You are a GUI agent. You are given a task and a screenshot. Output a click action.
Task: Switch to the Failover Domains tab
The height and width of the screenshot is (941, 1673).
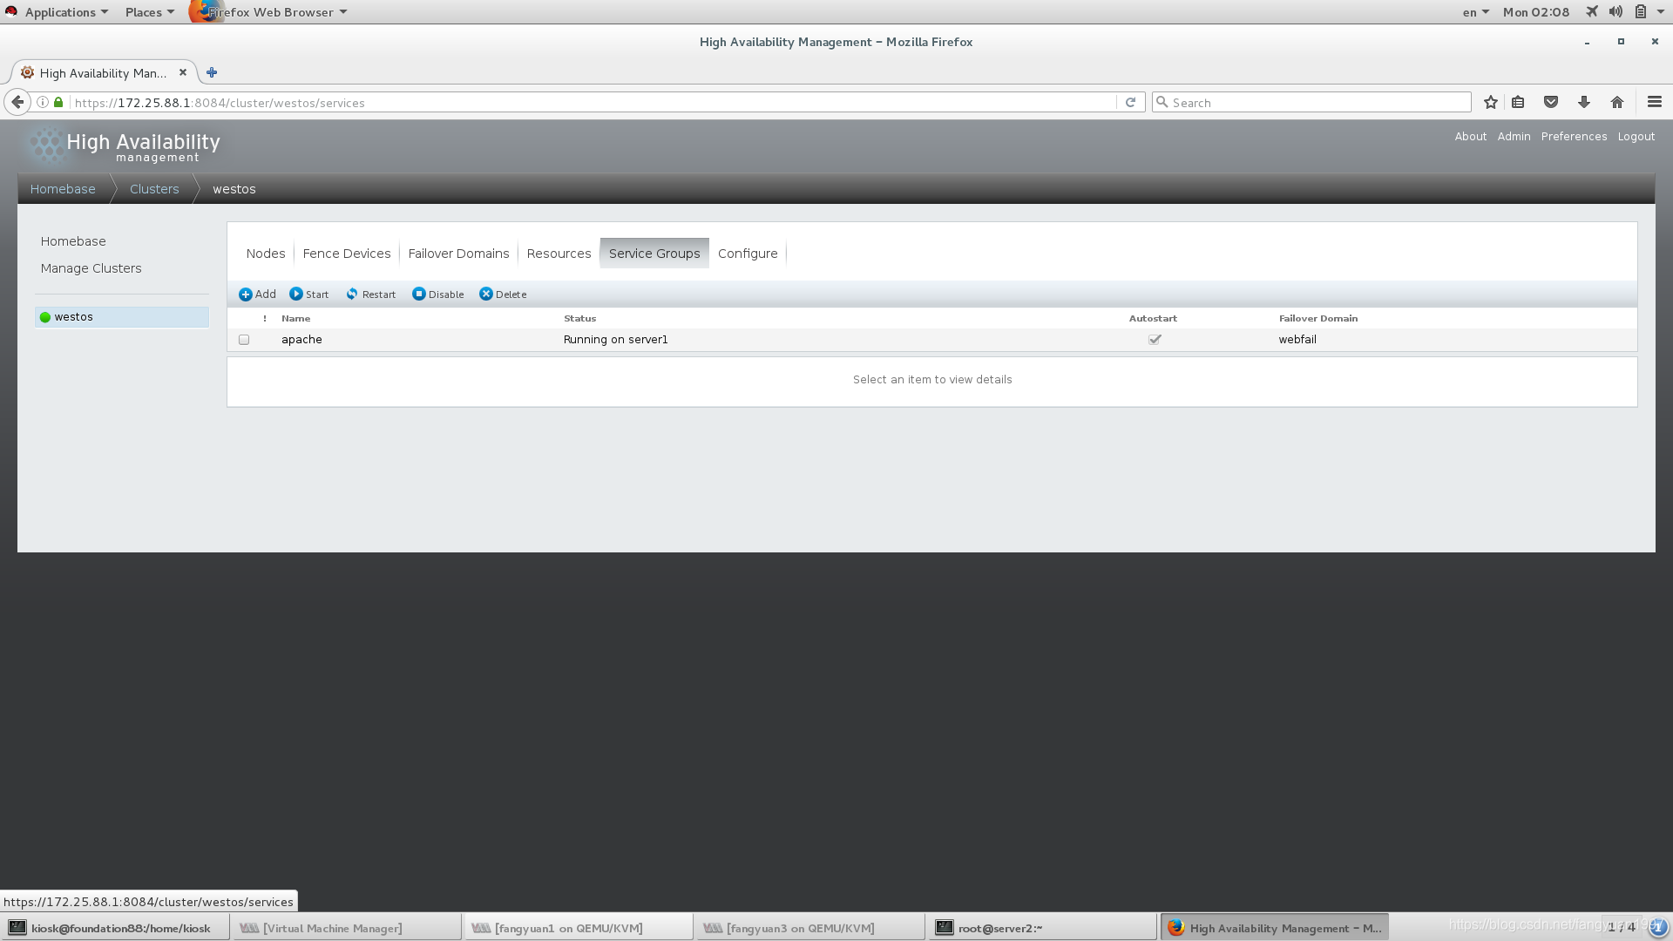click(x=458, y=254)
